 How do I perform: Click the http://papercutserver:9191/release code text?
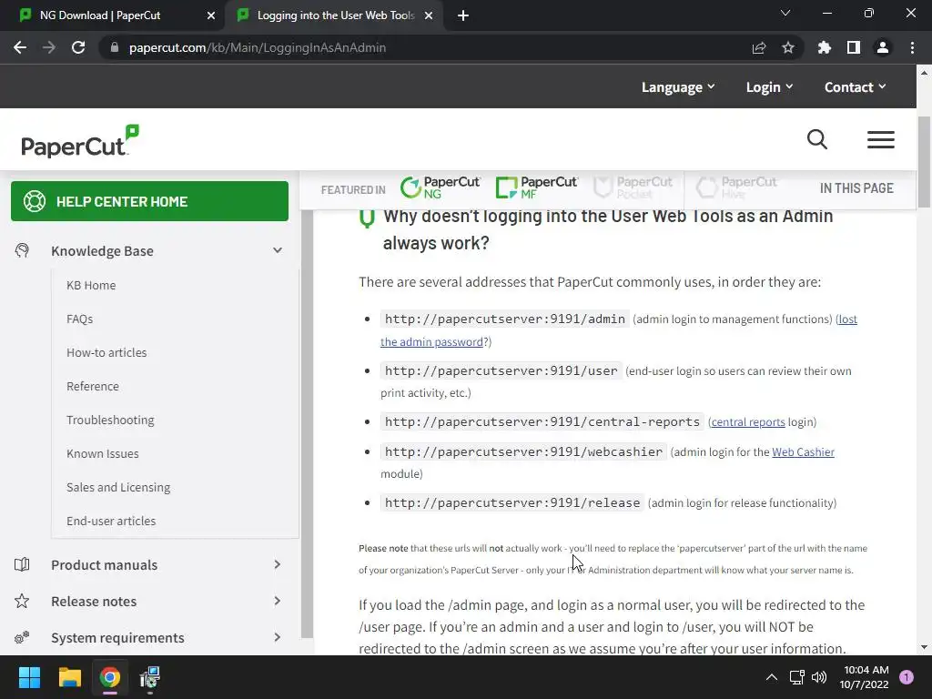[512, 502]
